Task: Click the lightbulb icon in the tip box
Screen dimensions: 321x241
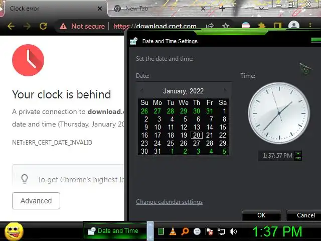Action: click(25, 179)
